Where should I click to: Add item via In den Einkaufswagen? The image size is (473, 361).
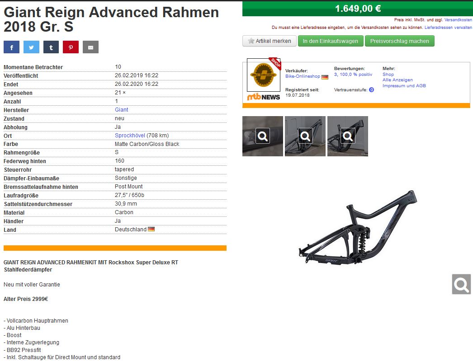(x=330, y=41)
